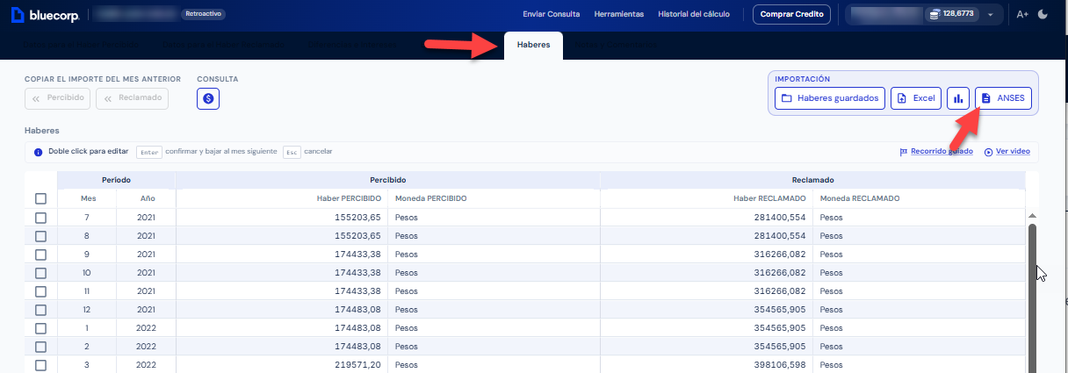Check the row for month 11 2021
The height and width of the screenshot is (373, 1068).
tap(40, 291)
